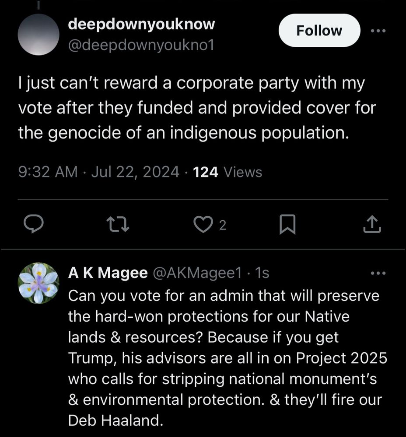406x437 pixels.
Task: Click the deepdownyouknow display name
Action: [x=141, y=24]
